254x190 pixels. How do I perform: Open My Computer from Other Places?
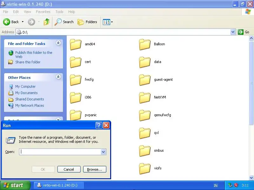[x=25, y=86]
